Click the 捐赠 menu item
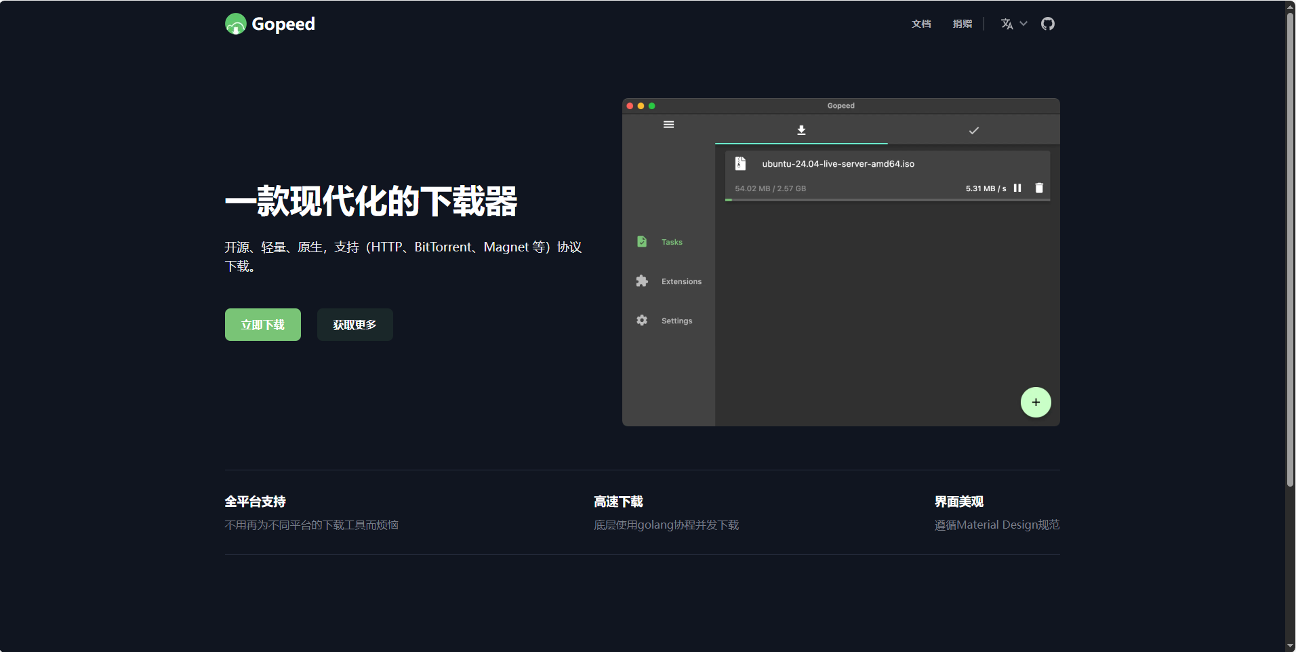This screenshot has width=1296, height=652. pyautogui.click(x=962, y=24)
